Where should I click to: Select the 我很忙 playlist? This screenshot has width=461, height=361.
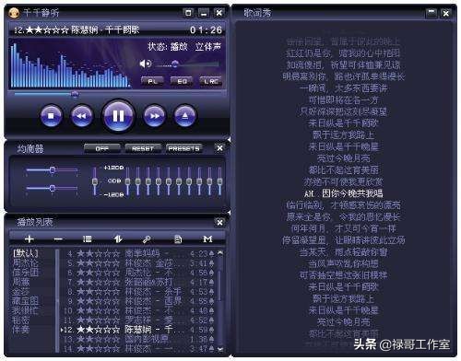(x=26, y=310)
